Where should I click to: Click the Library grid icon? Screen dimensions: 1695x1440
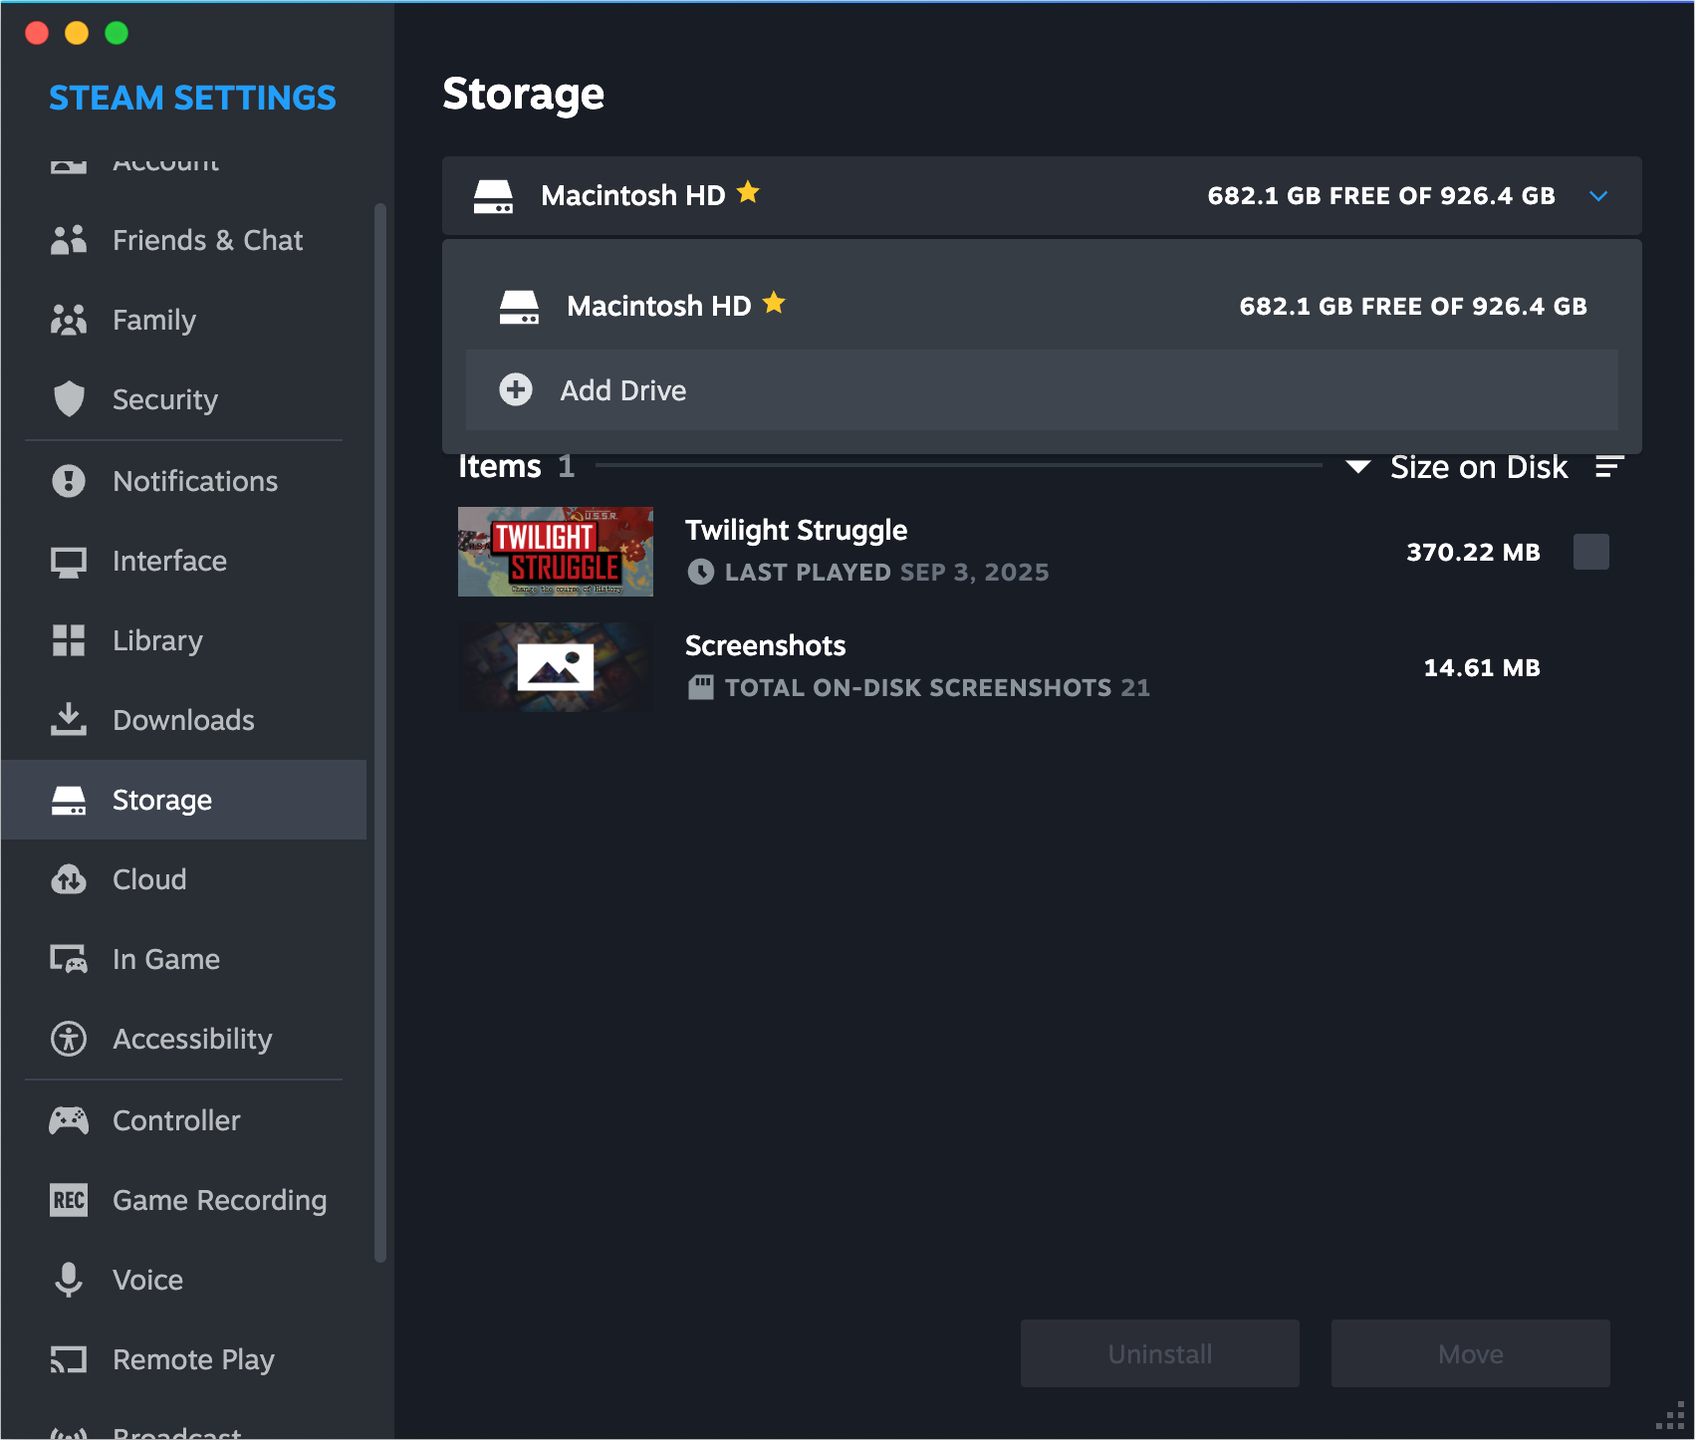69,640
